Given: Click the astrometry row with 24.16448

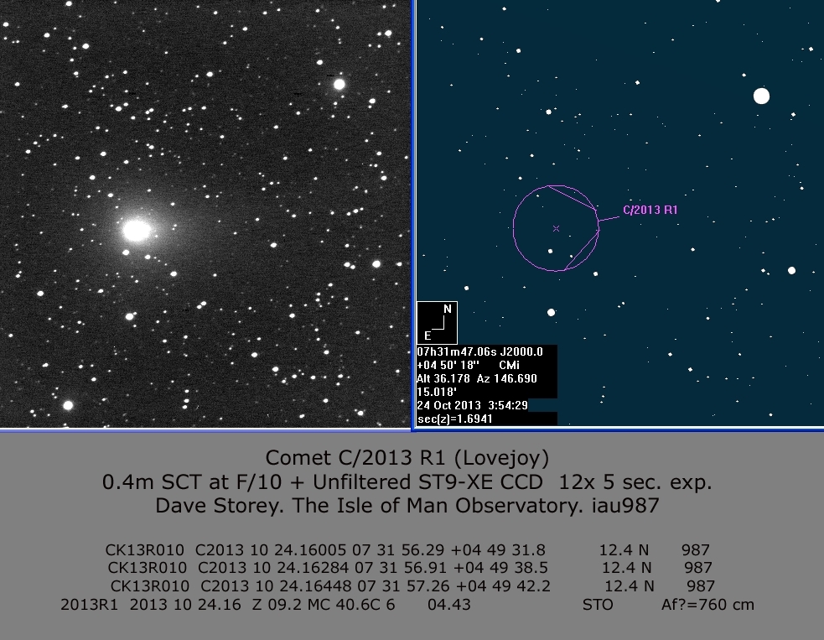Looking at the screenshot, I should click(x=412, y=585).
